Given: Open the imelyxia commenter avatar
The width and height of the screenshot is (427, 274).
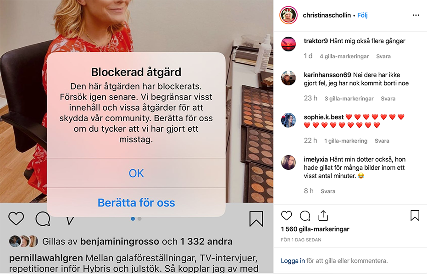Looking at the screenshot, I should [288, 162].
